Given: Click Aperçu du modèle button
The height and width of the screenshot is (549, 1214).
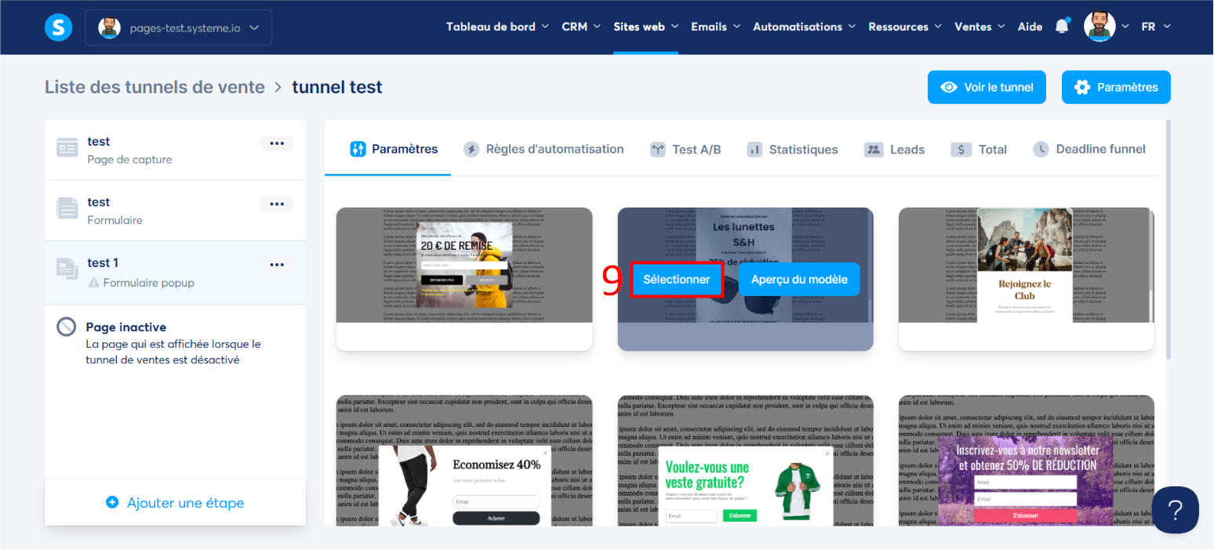Looking at the screenshot, I should tap(799, 280).
